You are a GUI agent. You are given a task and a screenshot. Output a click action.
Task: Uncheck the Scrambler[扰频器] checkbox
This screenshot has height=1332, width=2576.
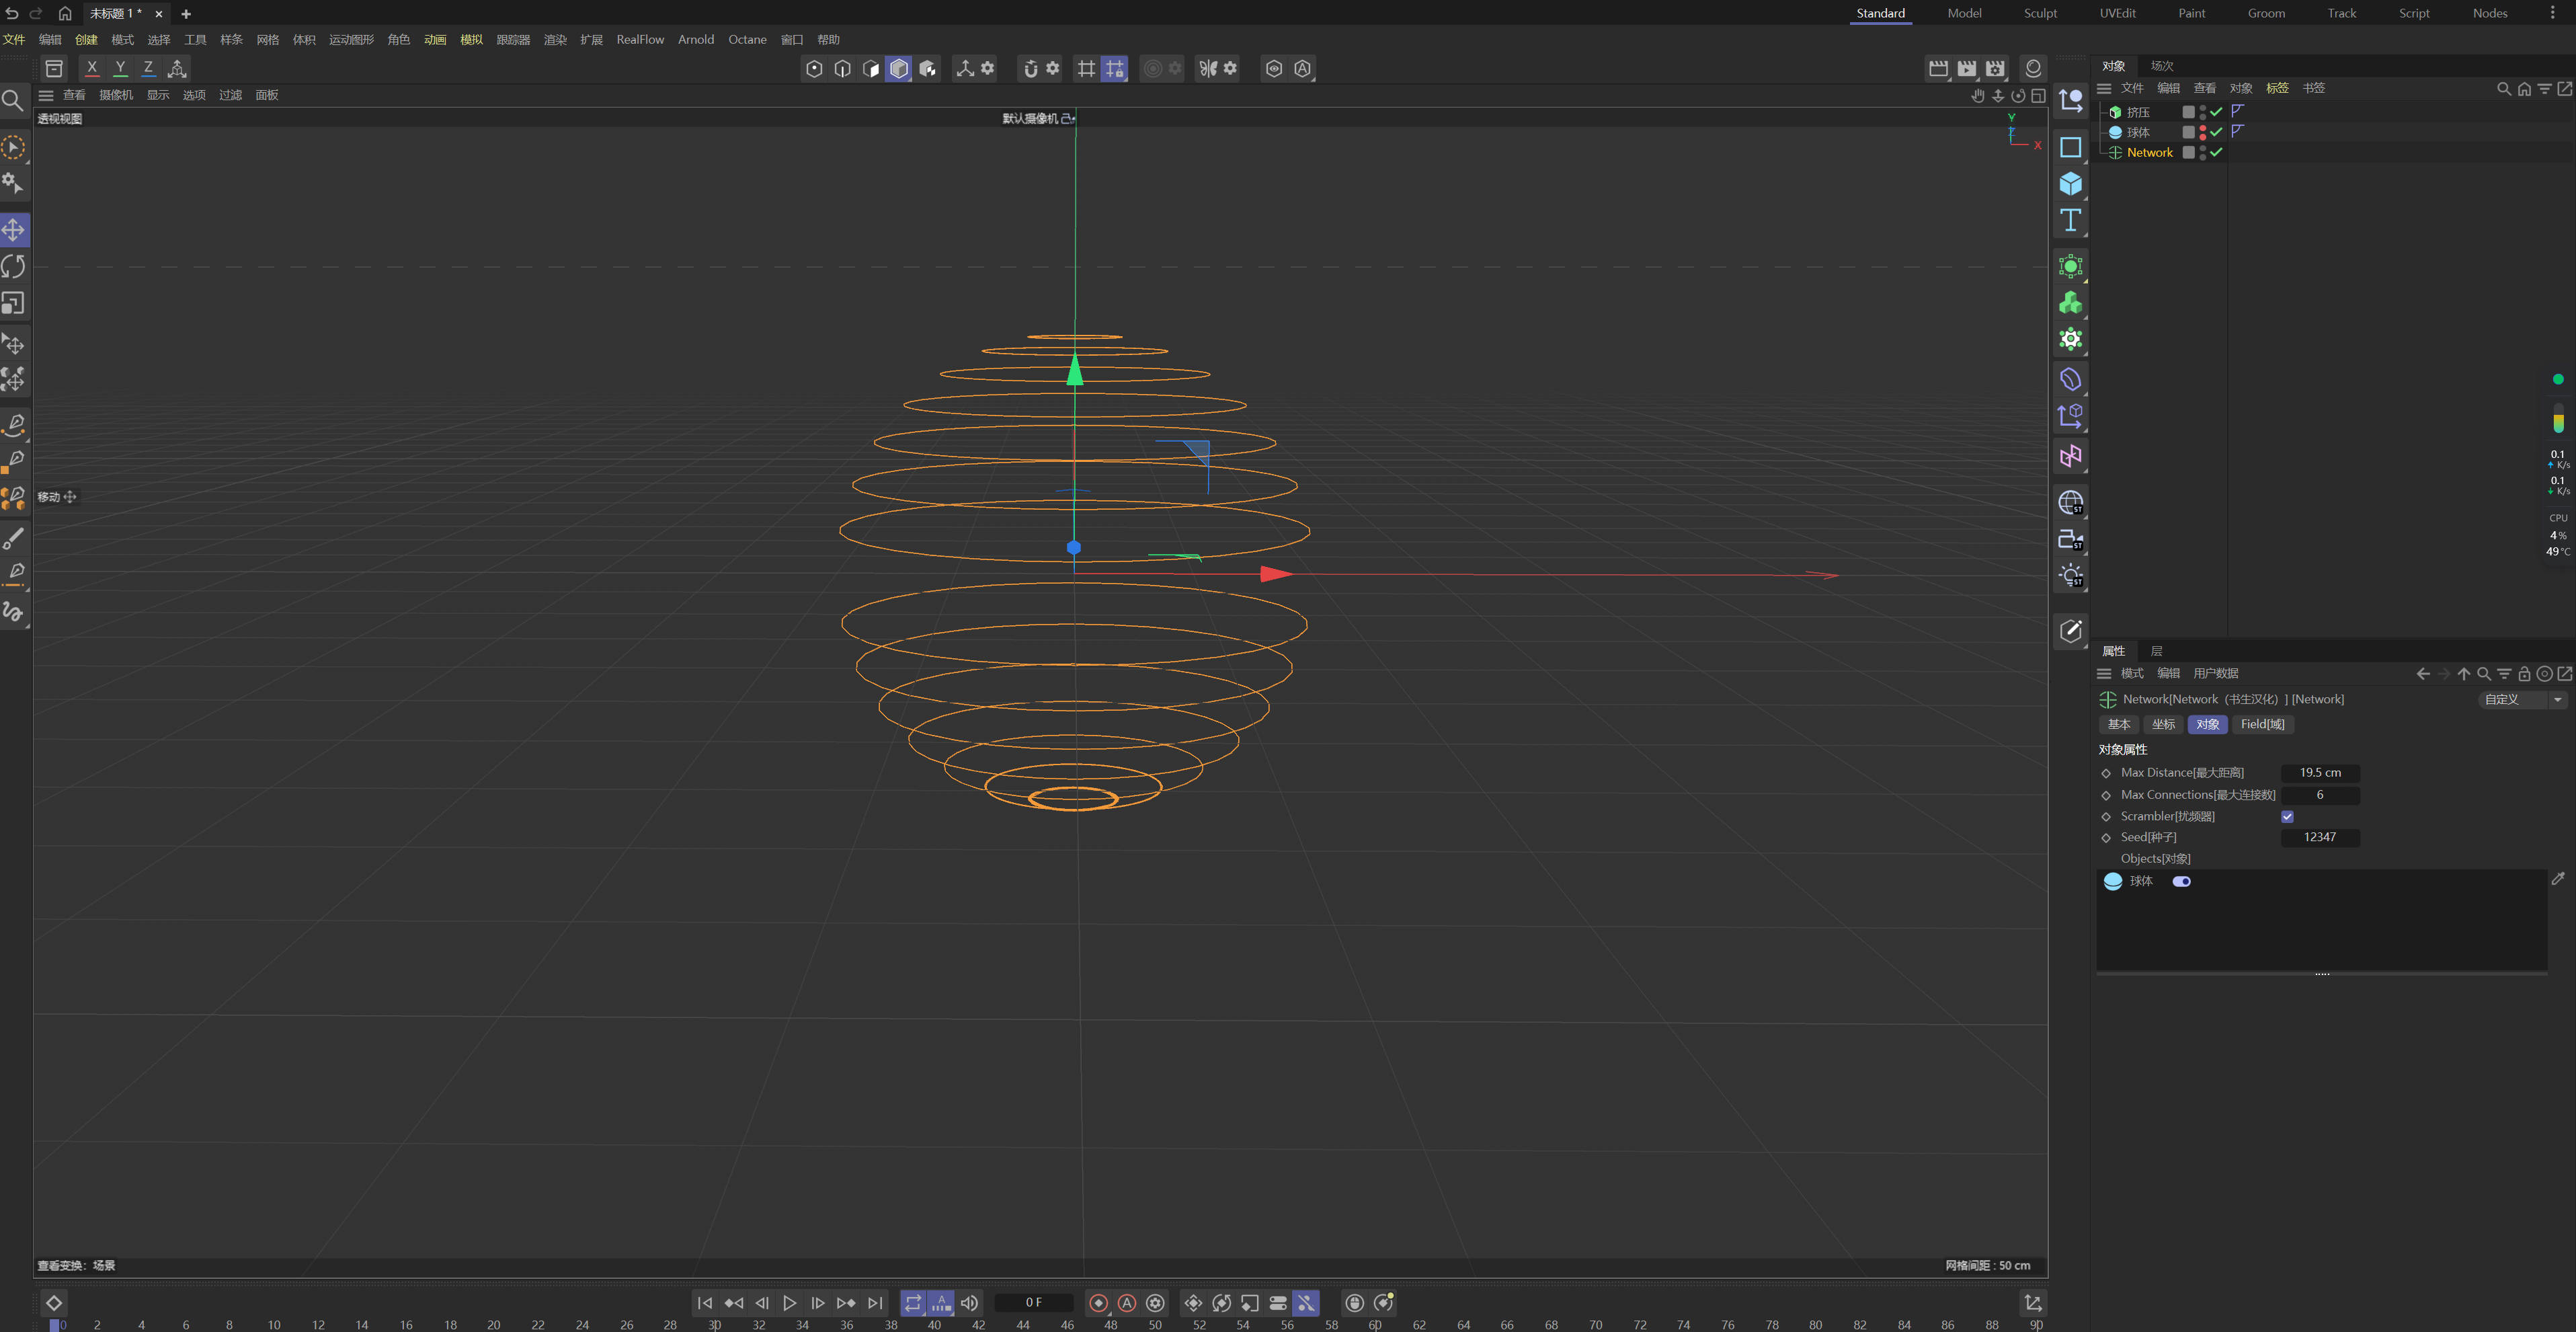pyautogui.click(x=2287, y=817)
